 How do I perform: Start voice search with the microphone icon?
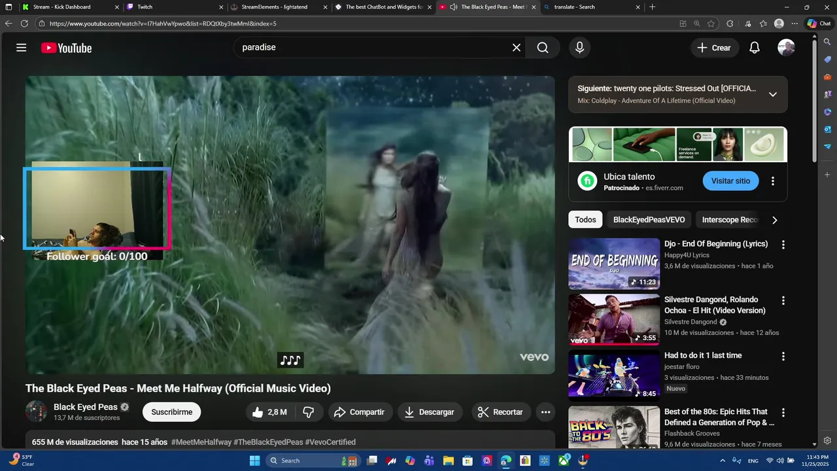pyautogui.click(x=579, y=48)
